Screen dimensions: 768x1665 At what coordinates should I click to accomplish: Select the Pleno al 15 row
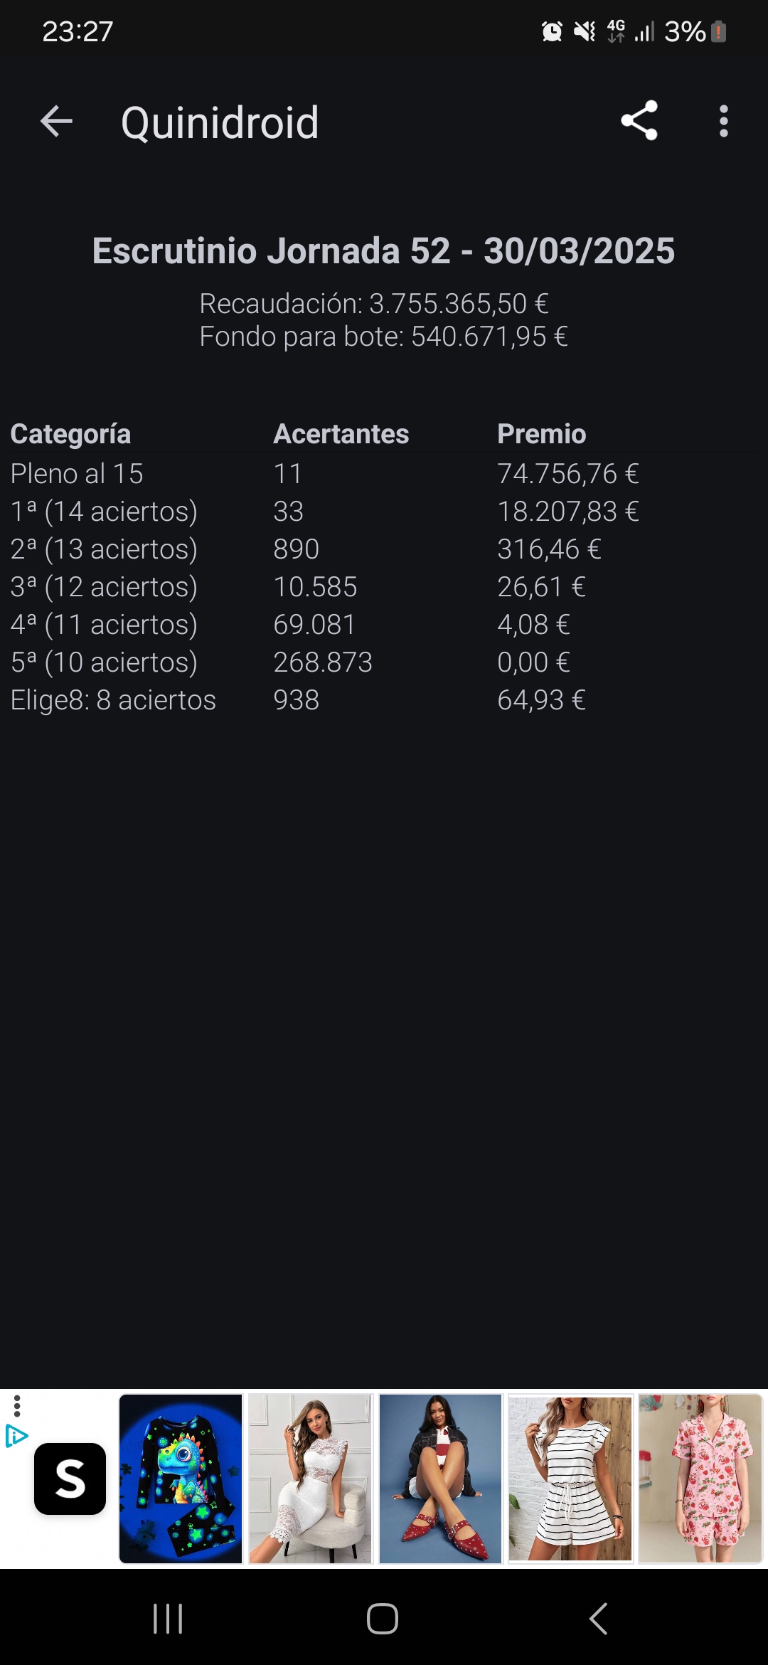(77, 474)
